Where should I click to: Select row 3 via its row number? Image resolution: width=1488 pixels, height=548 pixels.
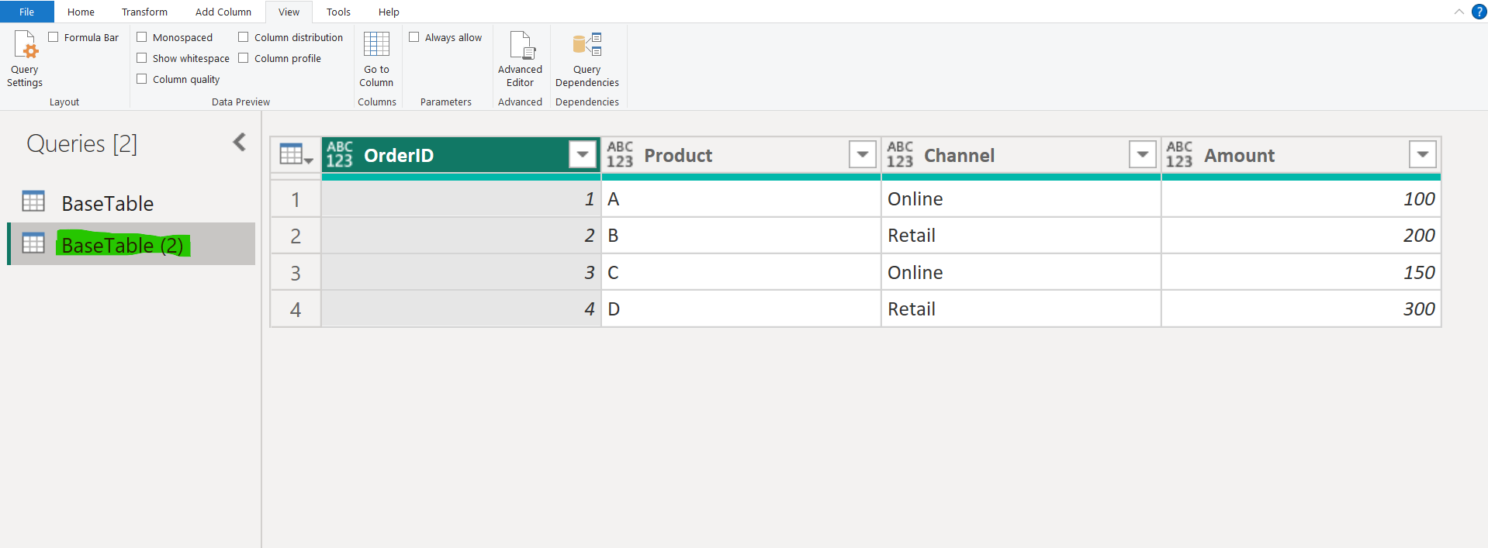click(296, 273)
